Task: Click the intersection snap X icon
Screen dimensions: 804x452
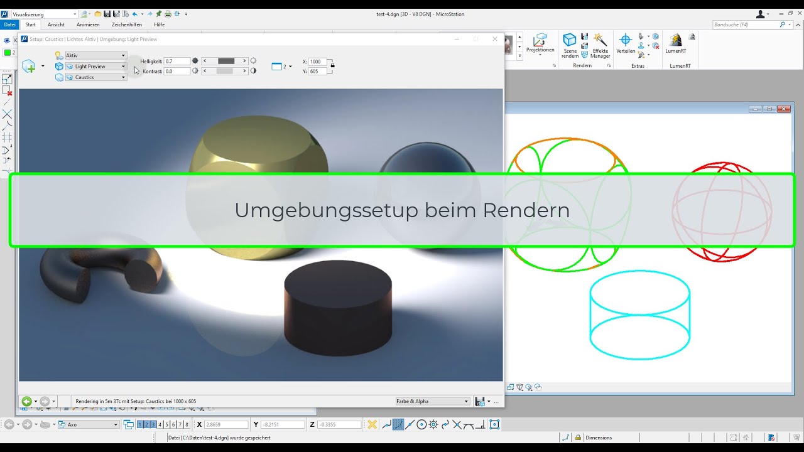Action: tap(457, 424)
